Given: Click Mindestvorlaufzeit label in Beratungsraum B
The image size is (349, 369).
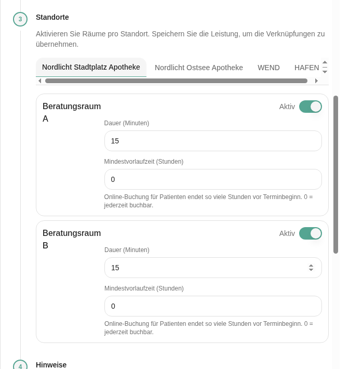Looking at the screenshot, I should [x=144, y=288].
